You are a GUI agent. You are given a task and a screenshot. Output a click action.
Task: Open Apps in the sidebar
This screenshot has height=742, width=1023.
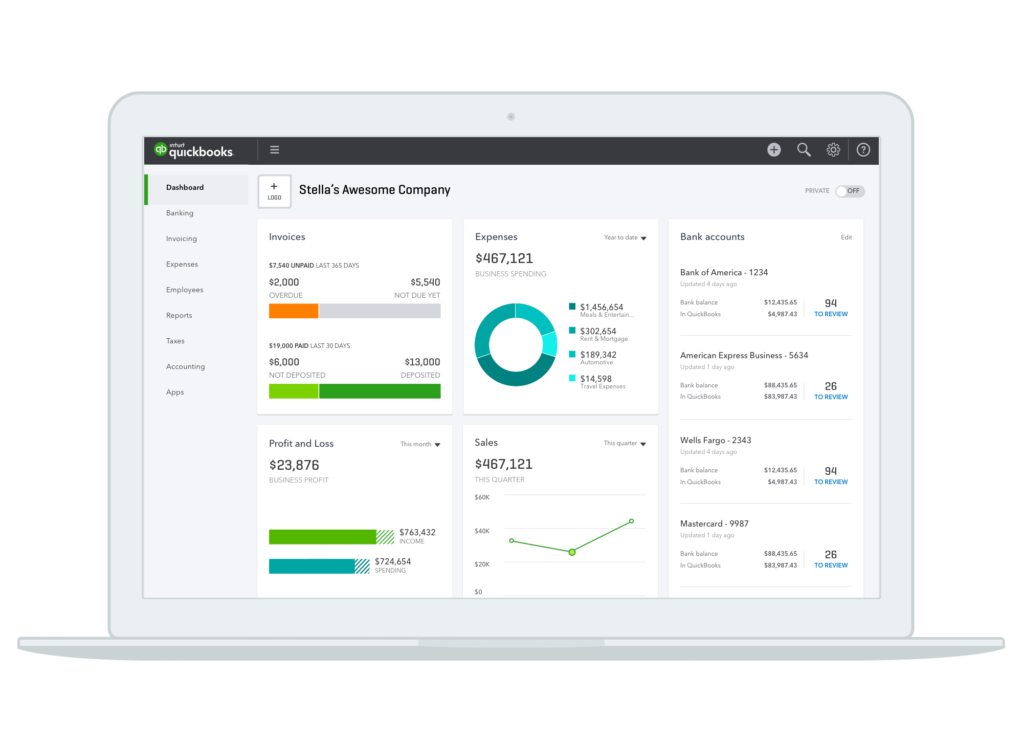175,392
